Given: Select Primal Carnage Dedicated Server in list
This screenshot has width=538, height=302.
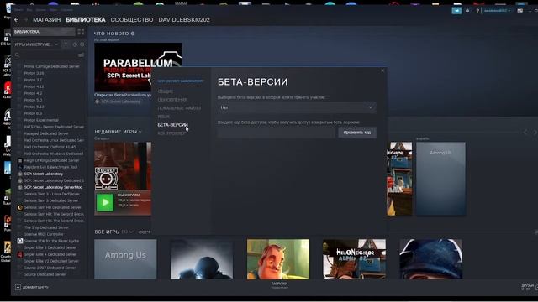Looking at the screenshot, I should click(51, 66).
